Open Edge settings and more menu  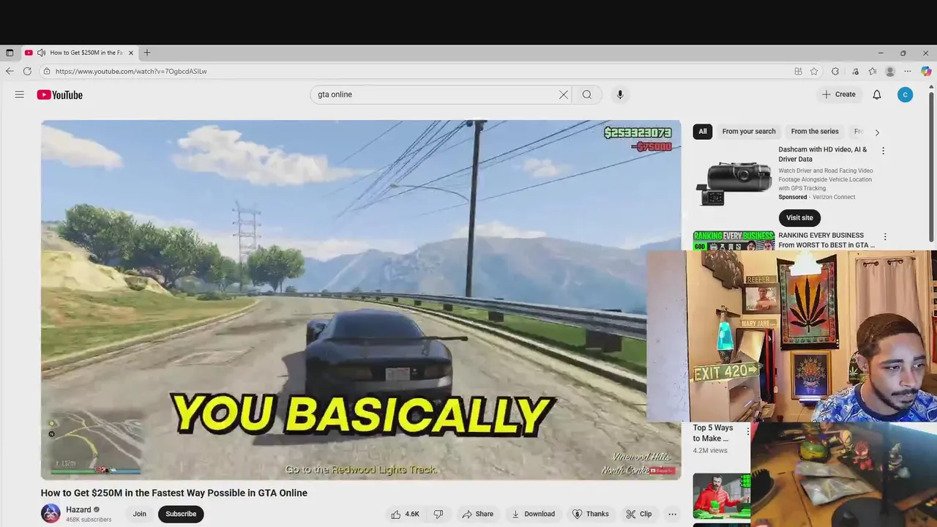pyautogui.click(x=908, y=71)
